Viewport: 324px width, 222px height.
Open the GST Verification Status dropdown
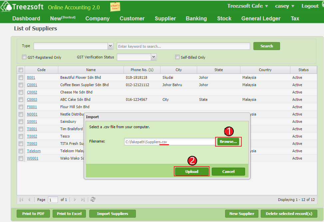pos(154,57)
